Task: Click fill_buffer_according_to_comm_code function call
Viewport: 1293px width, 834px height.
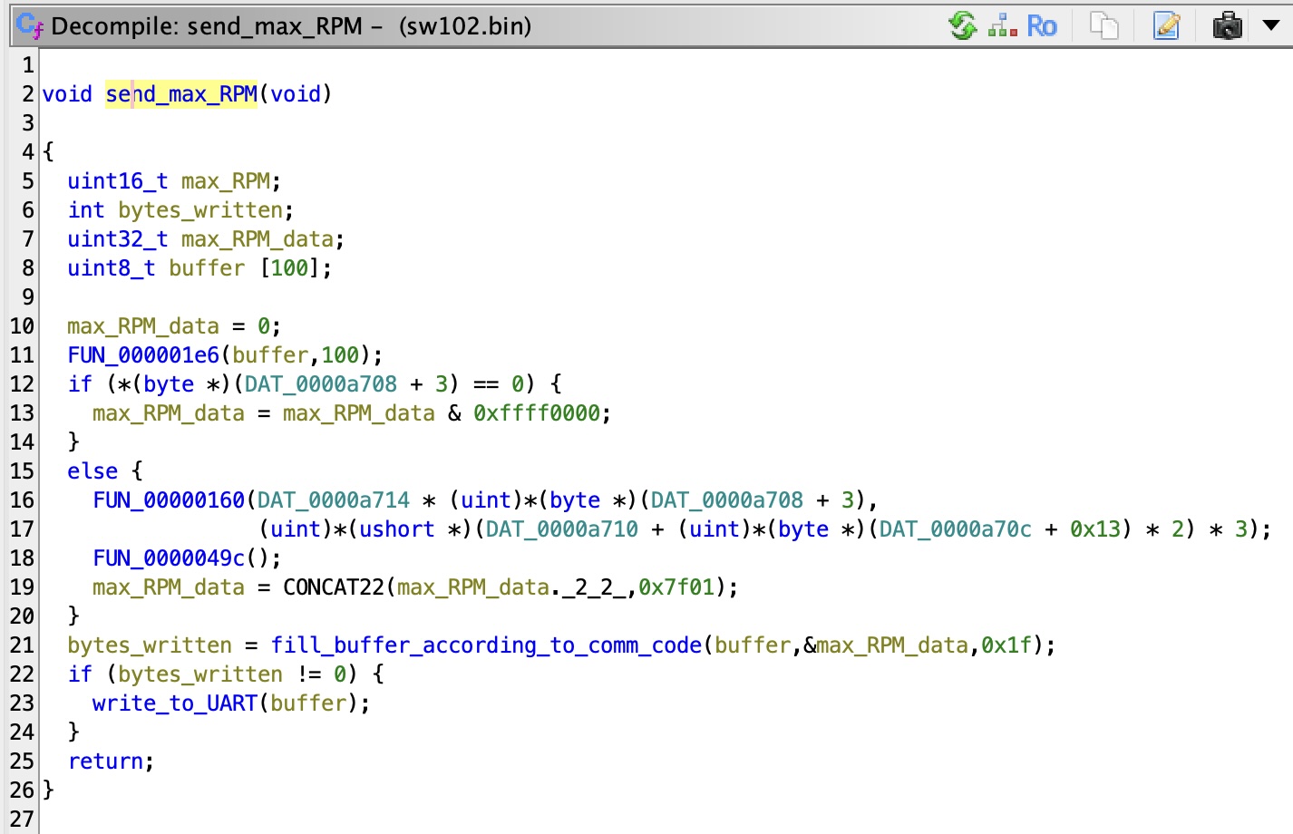Action: pyautogui.click(x=486, y=645)
